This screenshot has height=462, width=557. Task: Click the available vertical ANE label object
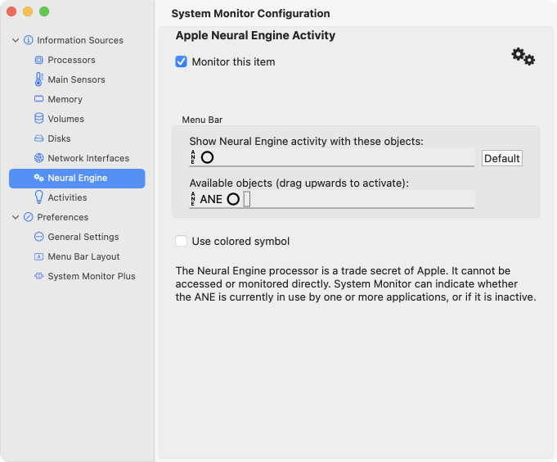(x=193, y=199)
